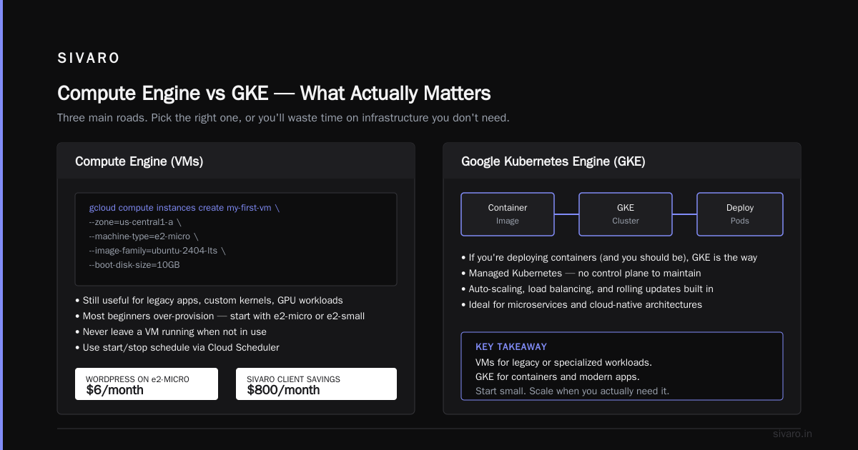Click the 'SIVARO CLIENT SAVINGS' stat card
This screenshot has width=858, height=450.
point(316,384)
